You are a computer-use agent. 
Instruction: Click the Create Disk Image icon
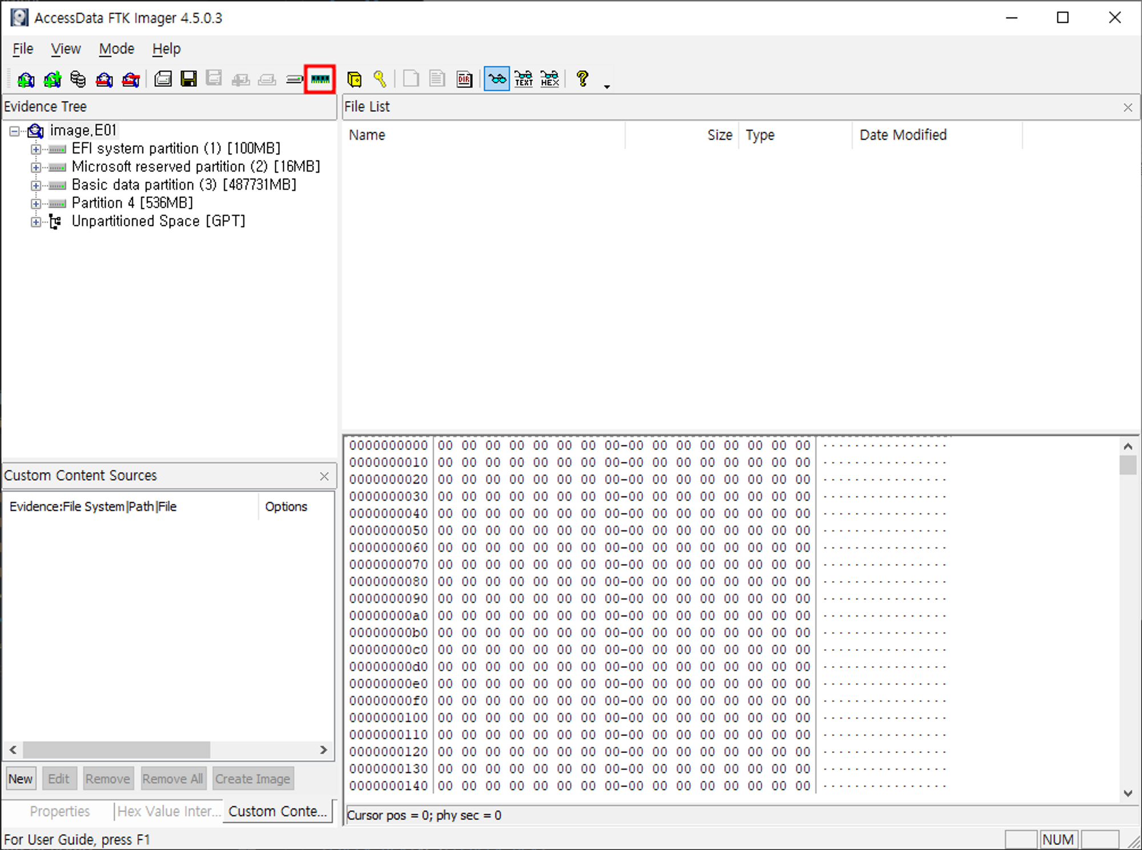click(163, 79)
